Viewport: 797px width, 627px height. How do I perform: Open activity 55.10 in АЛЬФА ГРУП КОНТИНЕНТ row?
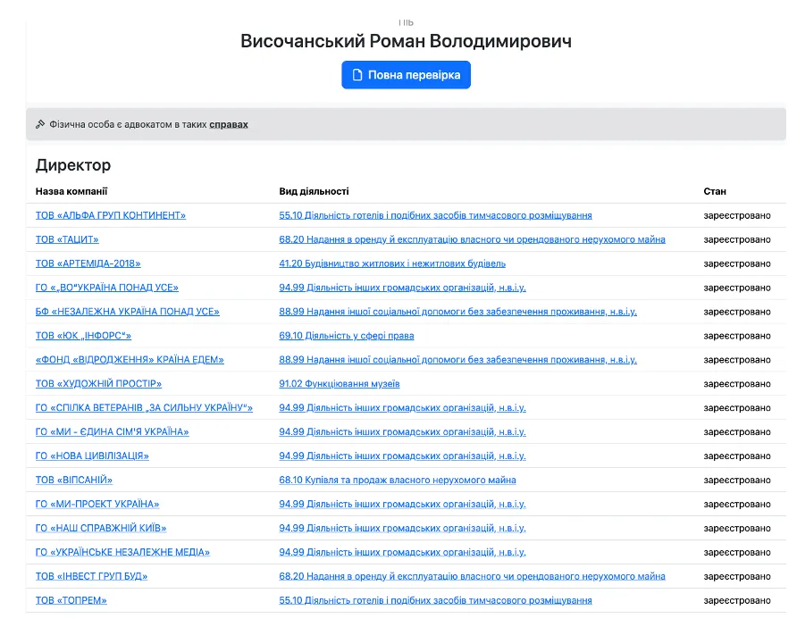[435, 215]
